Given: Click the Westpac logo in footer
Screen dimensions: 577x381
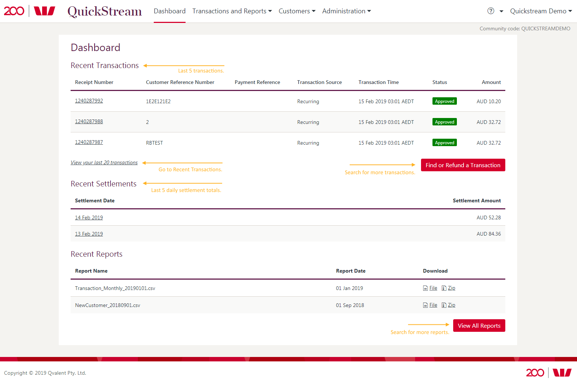Looking at the screenshot, I should coord(562,372).
